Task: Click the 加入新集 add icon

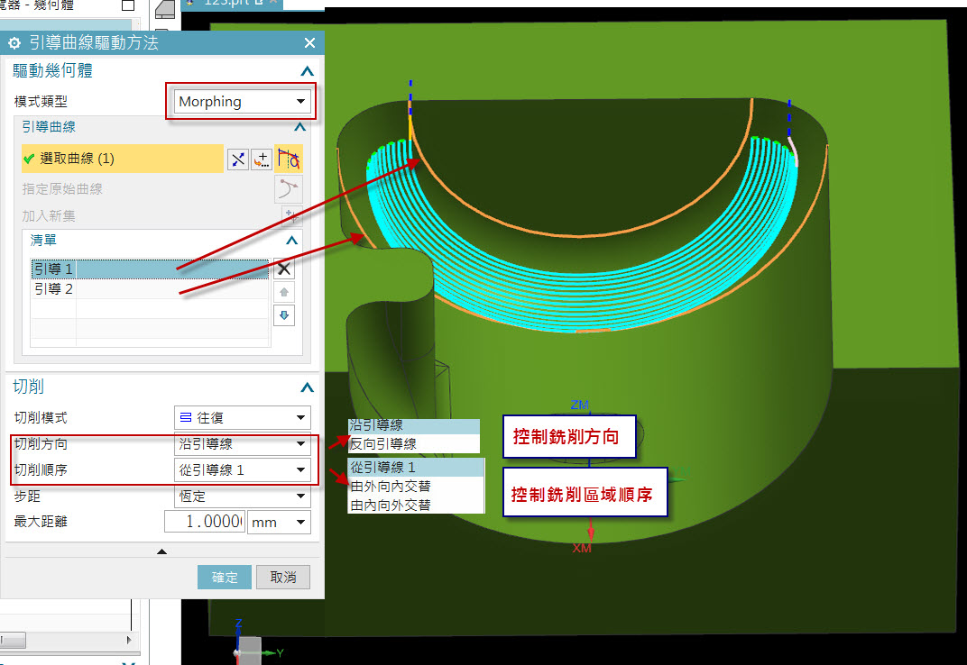Action: coord(291,215)
